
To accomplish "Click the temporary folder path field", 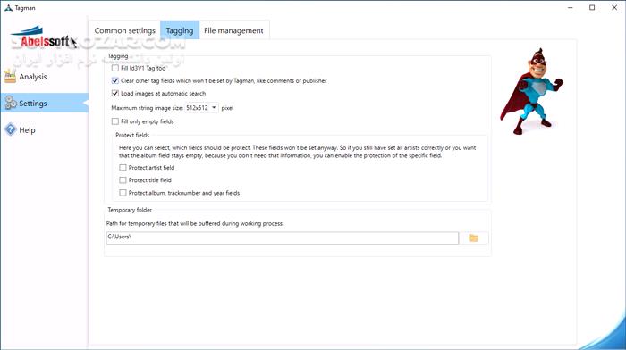I will 283,238.
